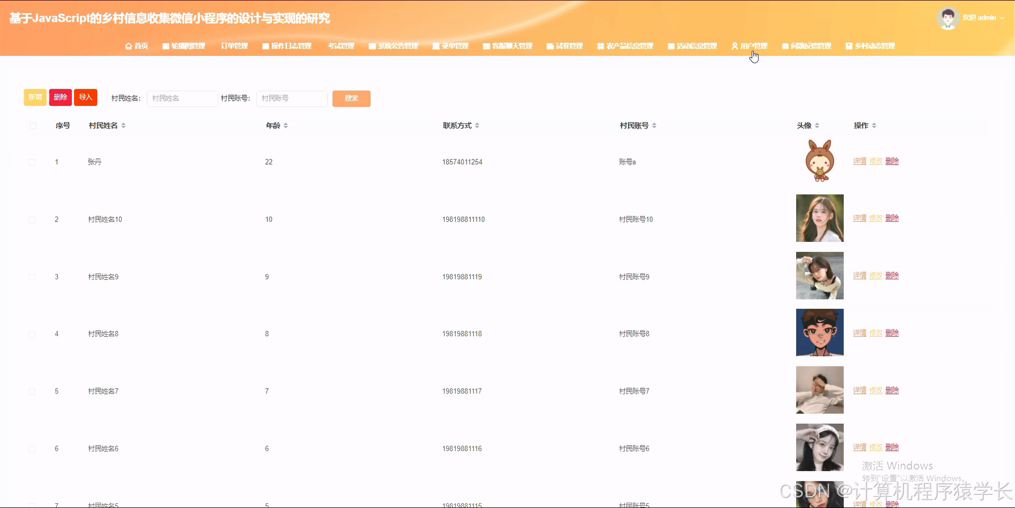Open 菜单管理 menu
Image resolution: width=1015 pixels, height=508 pixels.
450,46
